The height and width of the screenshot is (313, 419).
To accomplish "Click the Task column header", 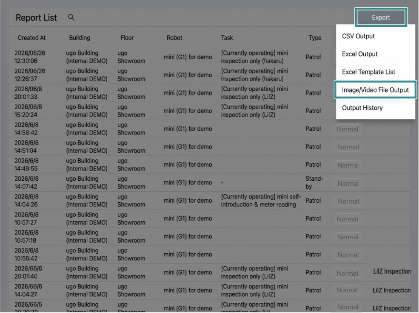I will coord(227,38).
